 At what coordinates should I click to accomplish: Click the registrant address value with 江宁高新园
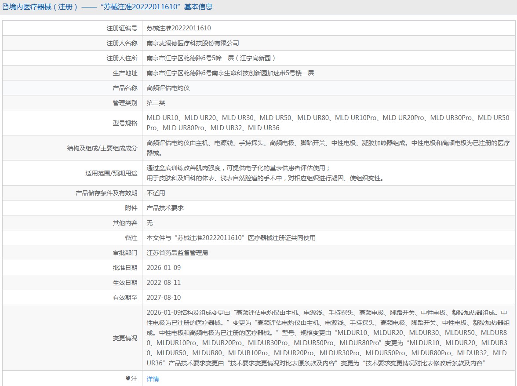click(x=211, y=58)
